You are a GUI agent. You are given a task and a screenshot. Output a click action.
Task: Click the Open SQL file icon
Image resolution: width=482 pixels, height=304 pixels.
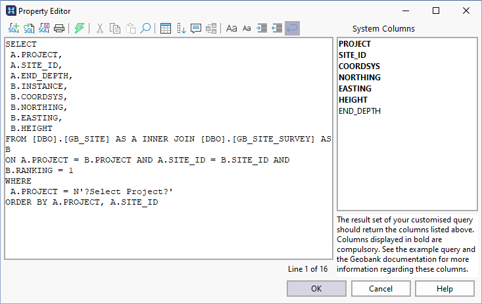[29, 28]
